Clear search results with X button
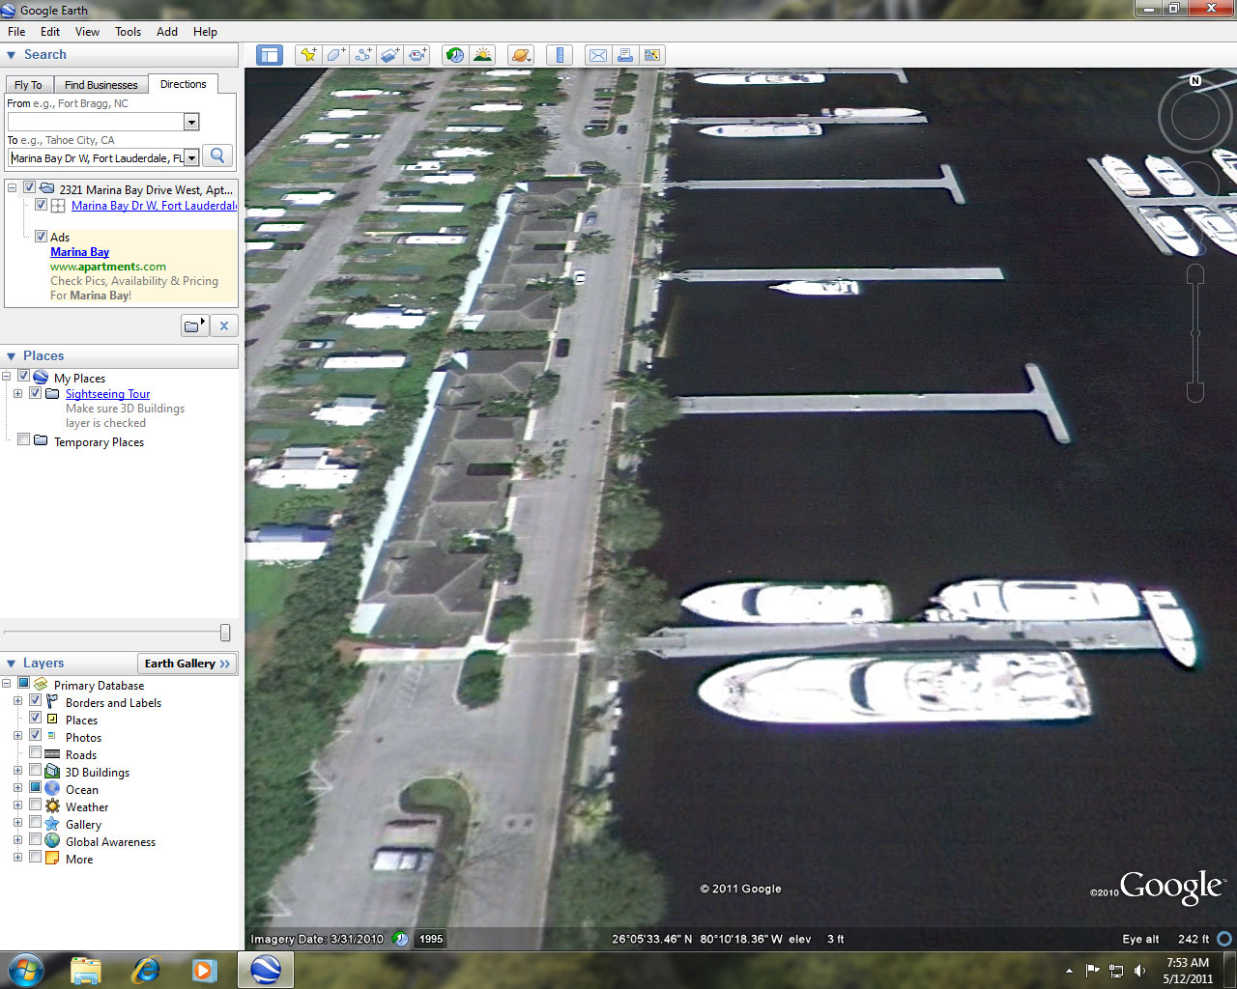Image resolution: width=1237 pixels, height=989 pixels. [x=223, y=325]
